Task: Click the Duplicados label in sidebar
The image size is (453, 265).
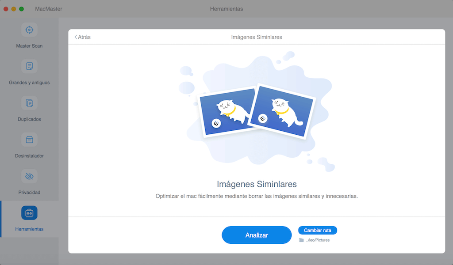Action: point(29,119)
